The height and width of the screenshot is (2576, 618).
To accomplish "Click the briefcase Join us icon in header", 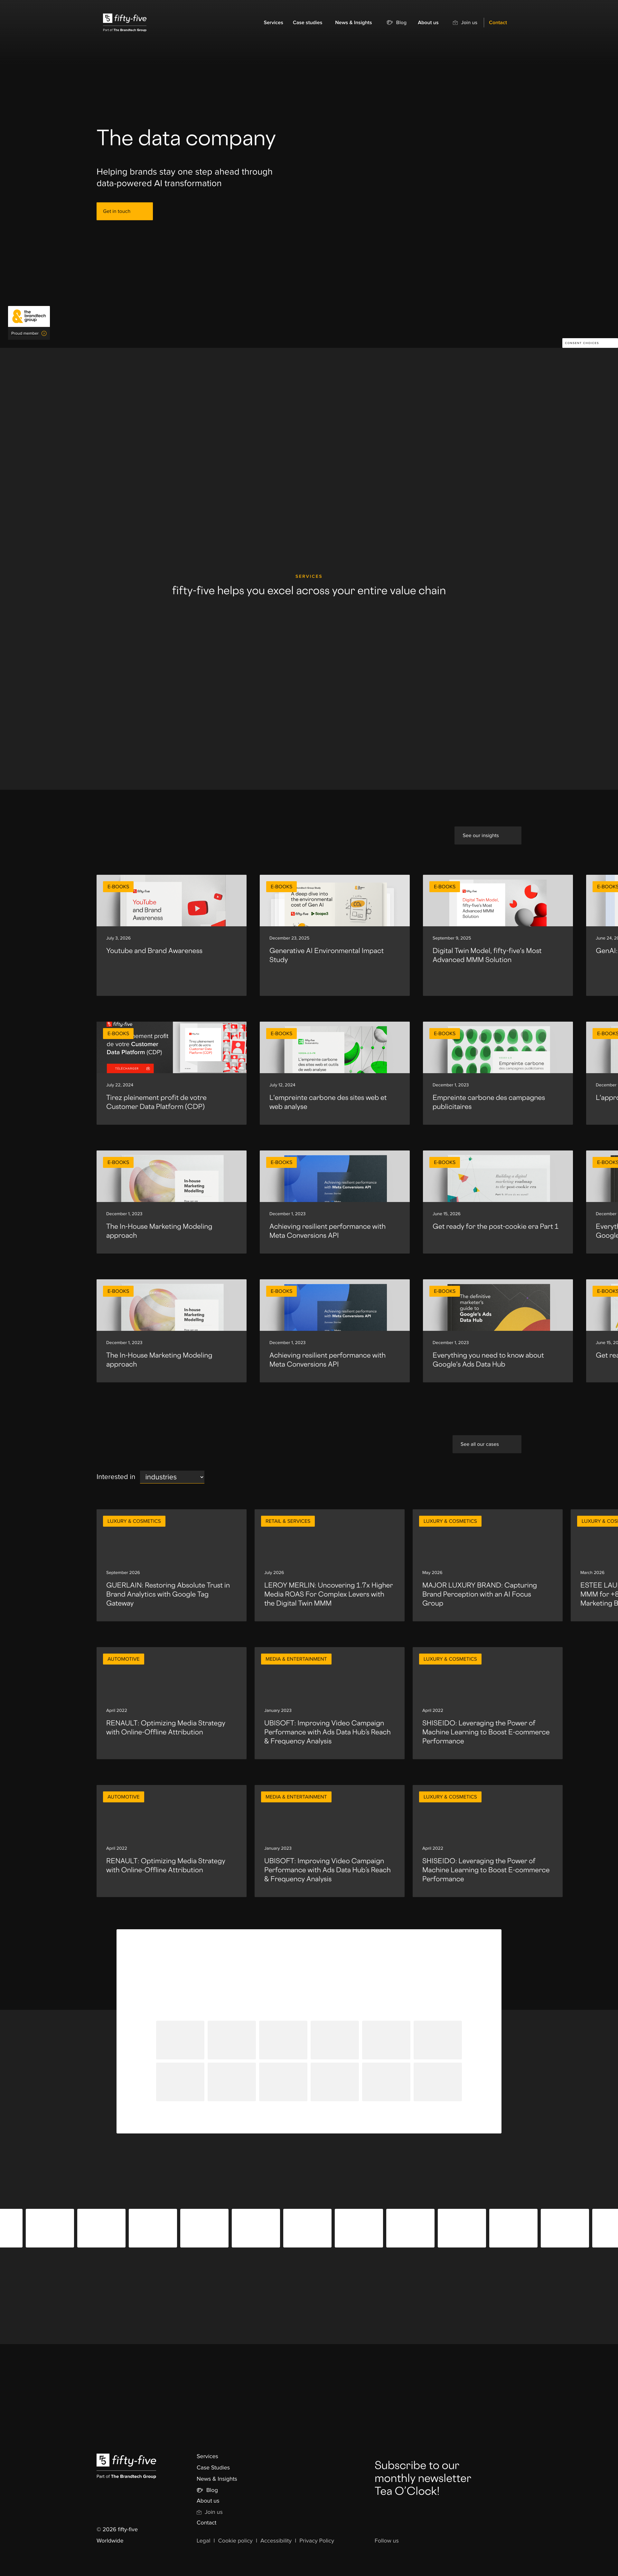I will (455, 22).
